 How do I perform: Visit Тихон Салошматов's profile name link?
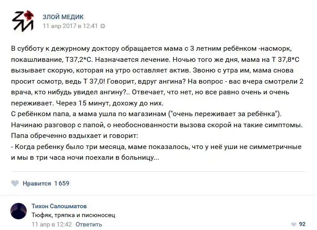point(59,206)
